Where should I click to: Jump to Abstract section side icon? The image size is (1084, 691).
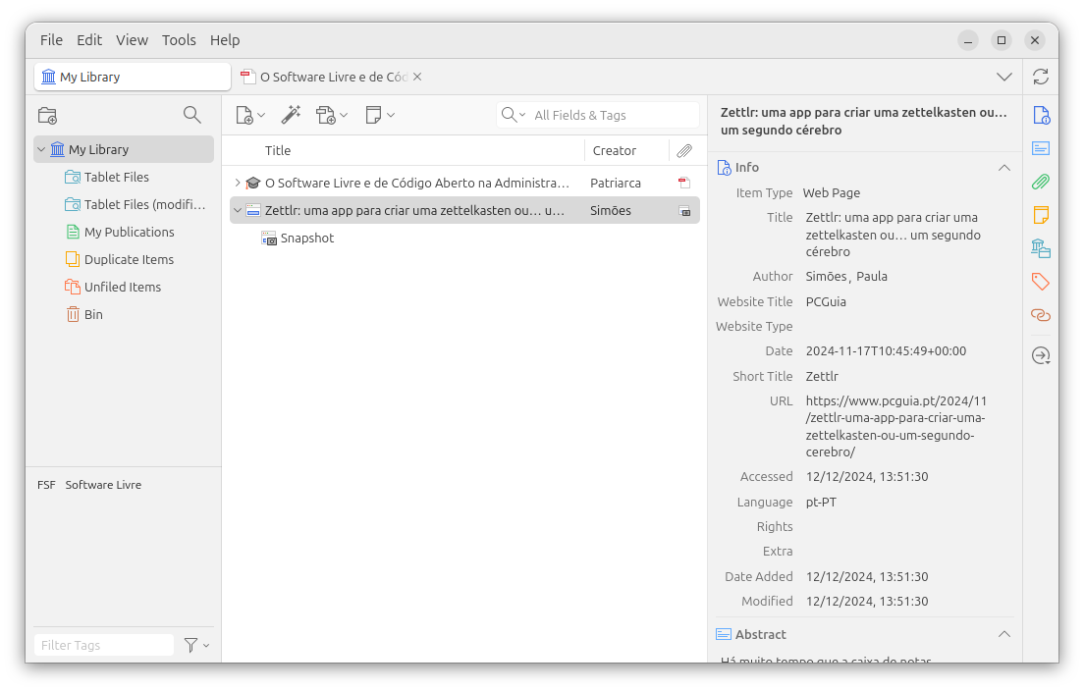click(1041, 148)
